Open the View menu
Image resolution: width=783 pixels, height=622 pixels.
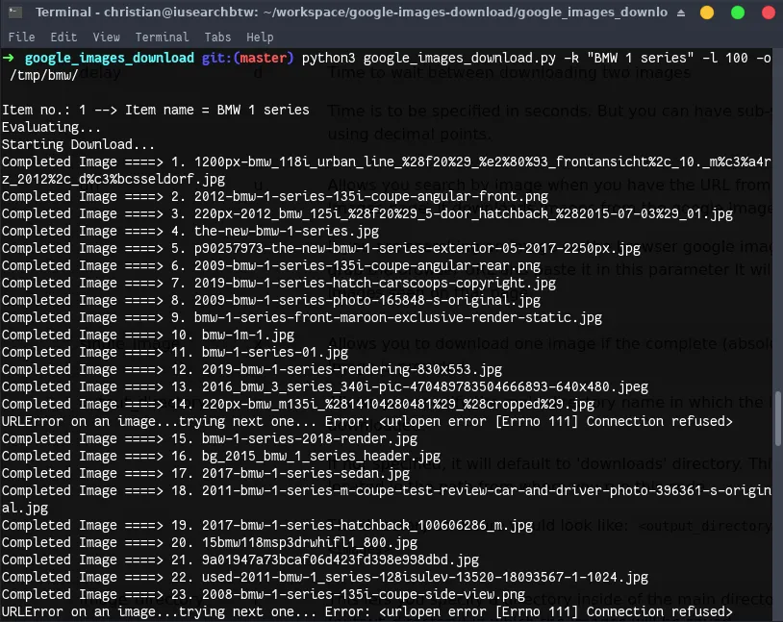tap(106, 37)
